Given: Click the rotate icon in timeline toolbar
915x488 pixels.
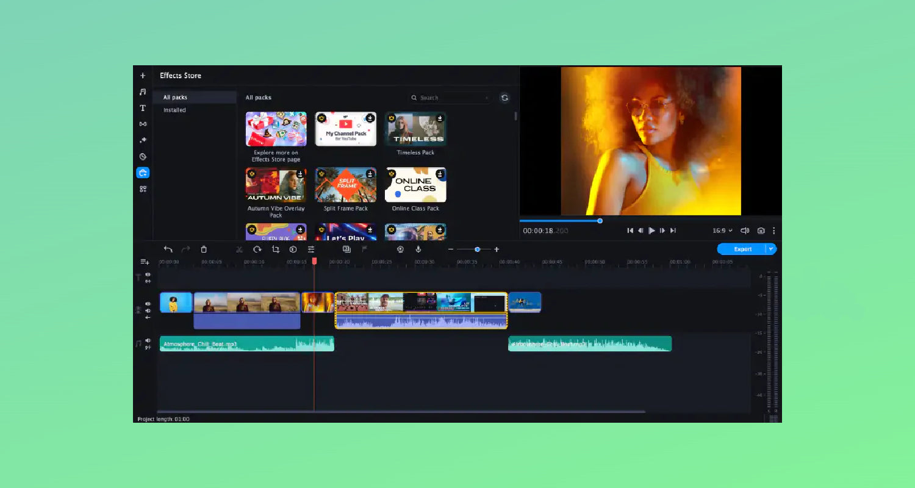Looking at the screenshot, I should (257, 249).
